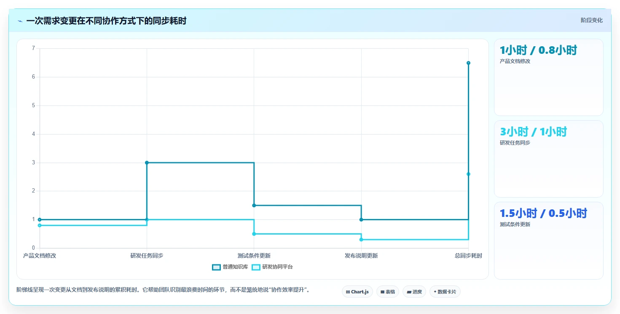
Task: Click the 总同步耗时 x-axis label
Action: click(468, 256)
